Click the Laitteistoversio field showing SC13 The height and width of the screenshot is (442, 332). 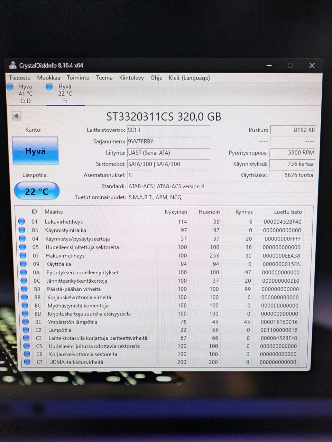tap(168, 130)
